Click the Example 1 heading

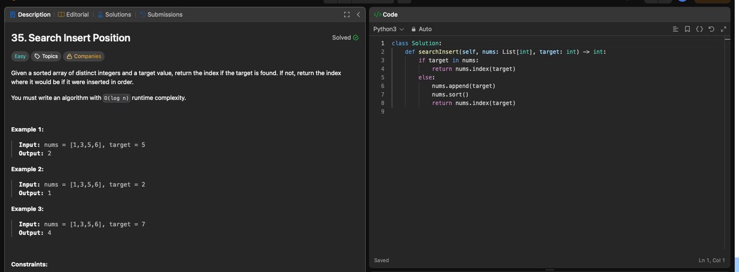tap(27, 130)
